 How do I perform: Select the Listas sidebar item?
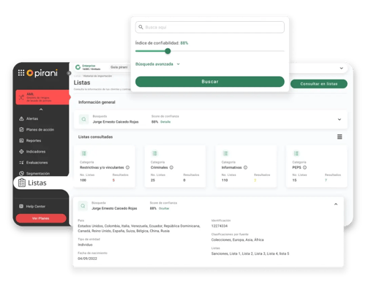[x=41, y=183]
